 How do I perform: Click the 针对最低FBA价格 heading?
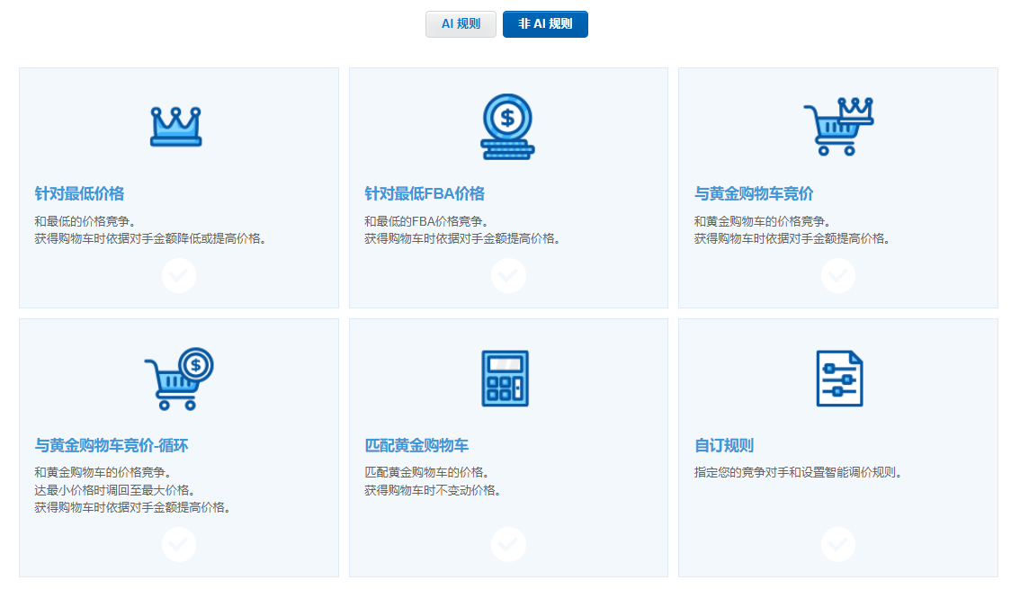425,193
